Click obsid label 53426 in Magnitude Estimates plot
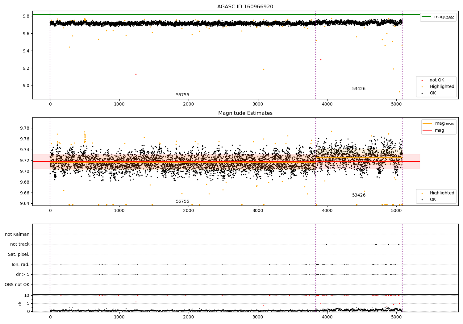 tap(359, 195)
